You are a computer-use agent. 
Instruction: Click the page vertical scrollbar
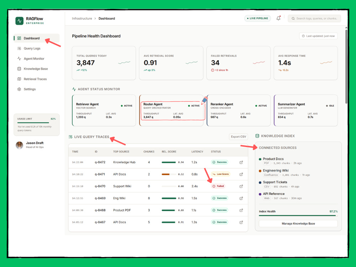(346, 67)
